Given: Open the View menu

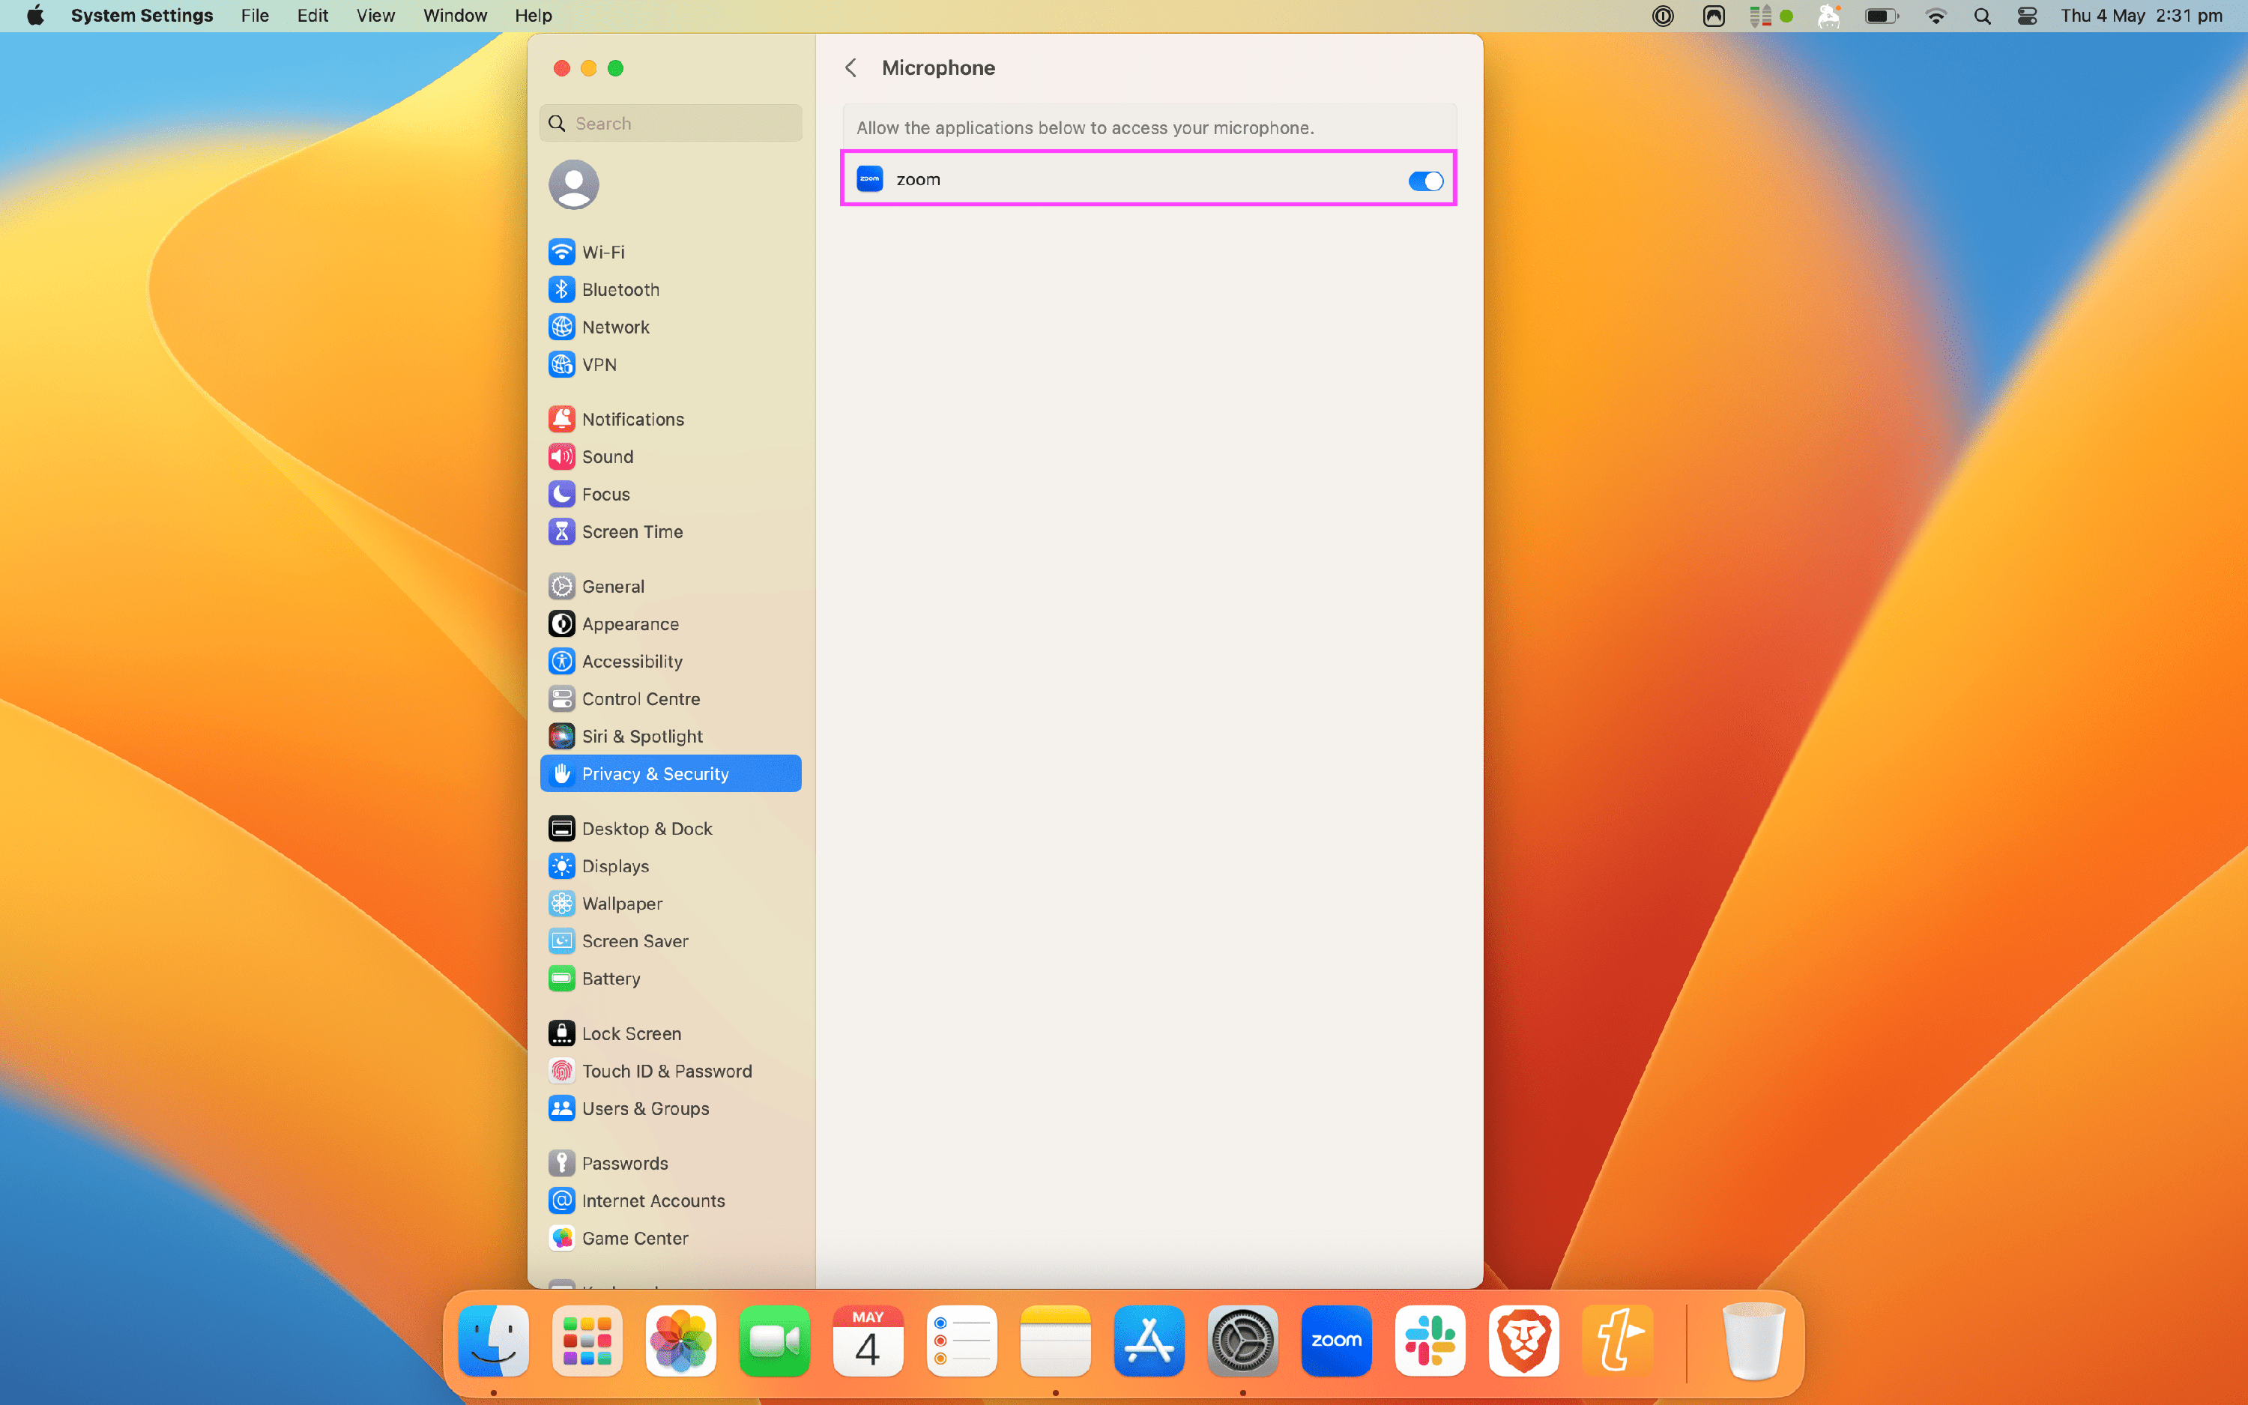Looking at the screenshot, I should click(x=375, y=16).
